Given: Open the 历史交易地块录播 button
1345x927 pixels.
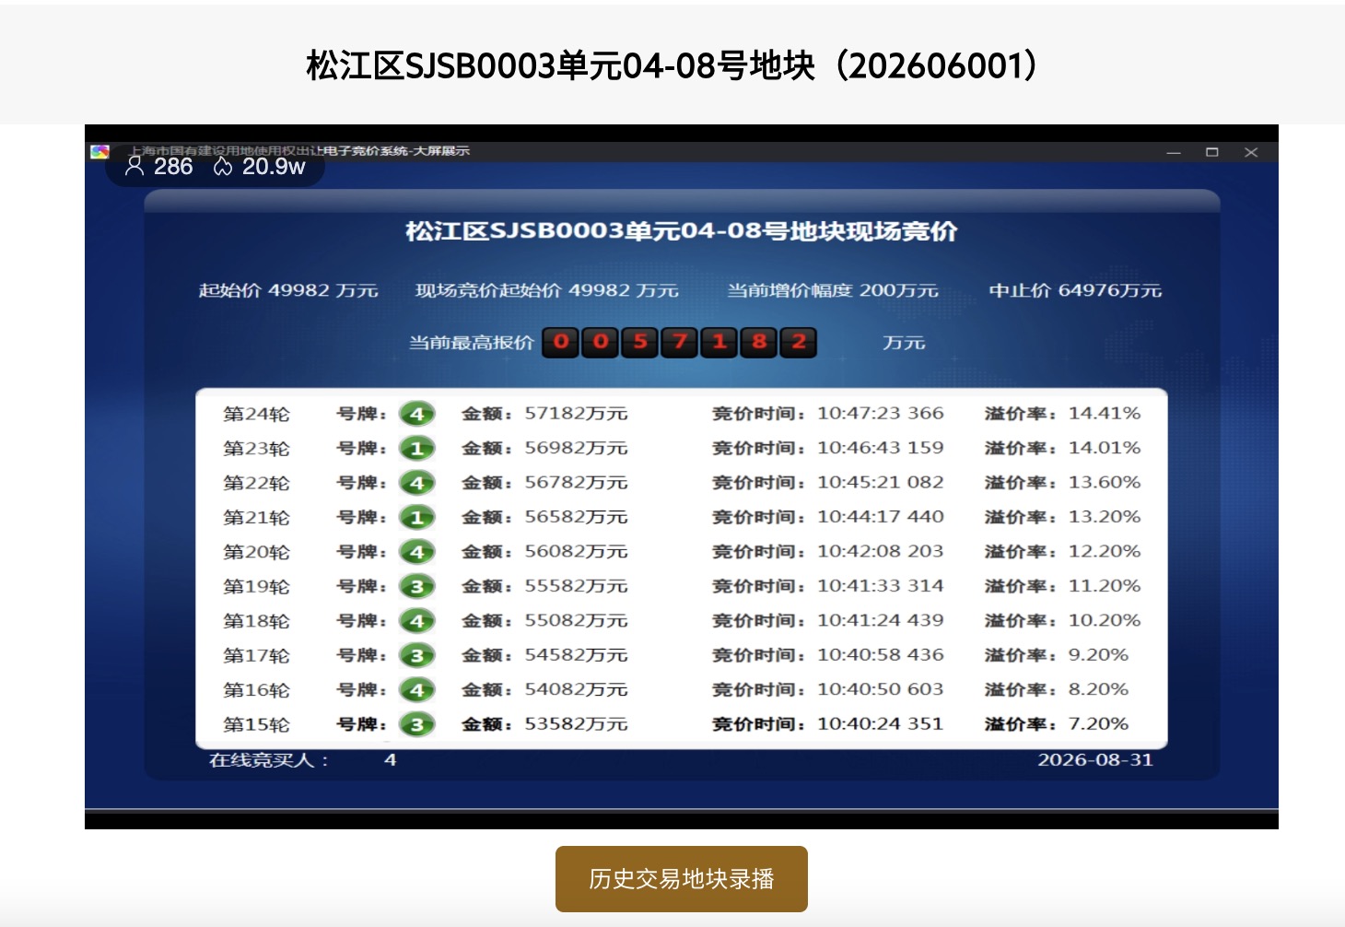Looking at the screenshot, I should click(682, 879).
